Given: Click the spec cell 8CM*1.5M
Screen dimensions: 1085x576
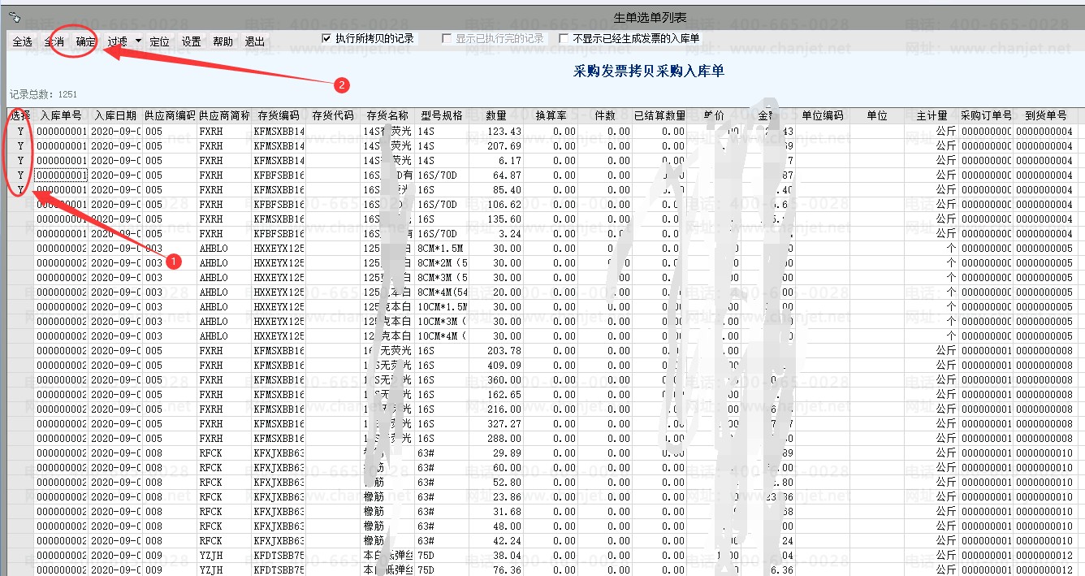Looking at the screenshot, I should tap(442, 249).
